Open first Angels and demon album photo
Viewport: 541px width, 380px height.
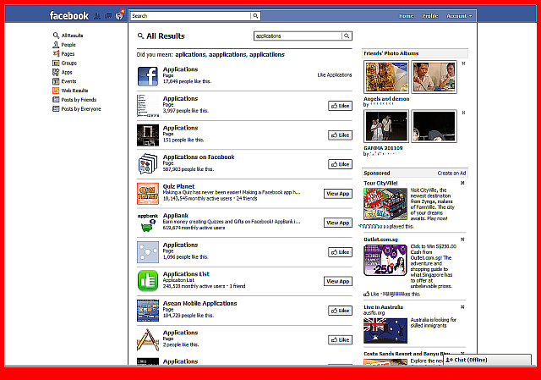pos(386,77)
